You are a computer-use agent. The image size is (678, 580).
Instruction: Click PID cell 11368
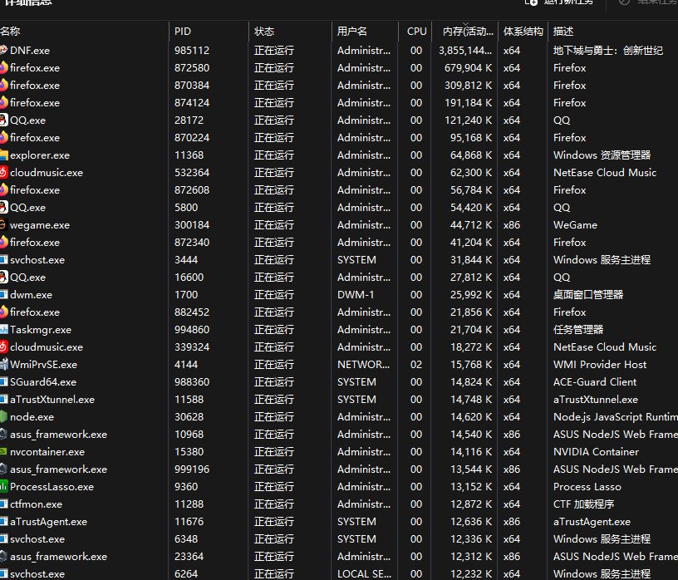pyautogui.click(x=189, y=155)
